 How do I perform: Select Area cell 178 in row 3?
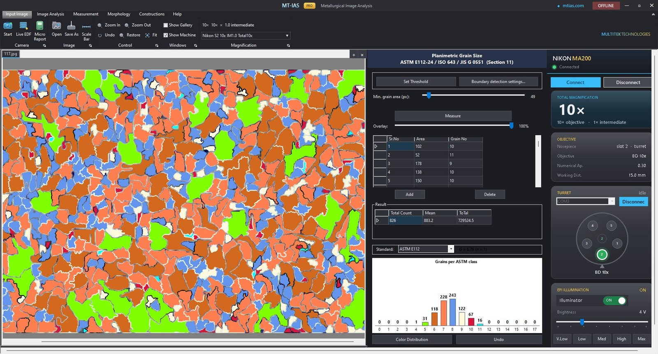(x=431, y=163)
